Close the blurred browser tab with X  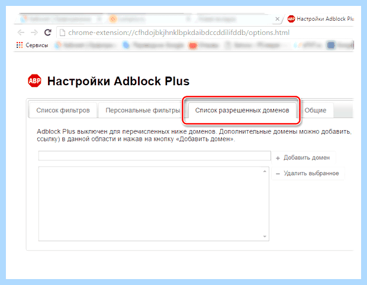click(278, 19)
